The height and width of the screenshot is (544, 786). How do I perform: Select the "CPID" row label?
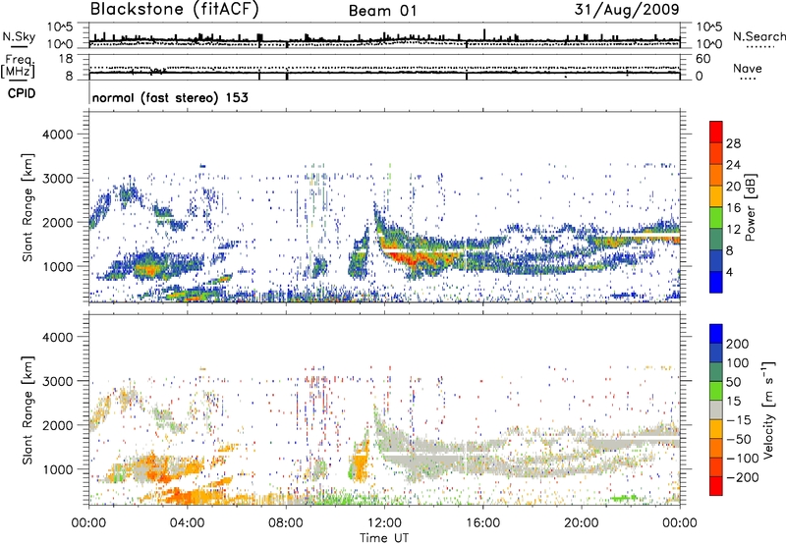point(22,93)
